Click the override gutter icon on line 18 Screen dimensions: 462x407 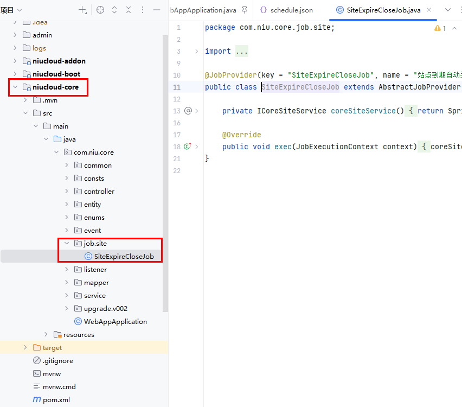[x=188, y=147]
